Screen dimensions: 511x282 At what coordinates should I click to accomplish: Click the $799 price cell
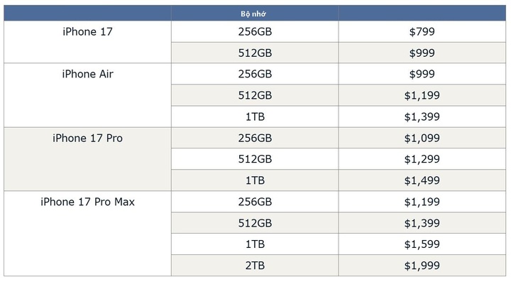click(422, 32)
